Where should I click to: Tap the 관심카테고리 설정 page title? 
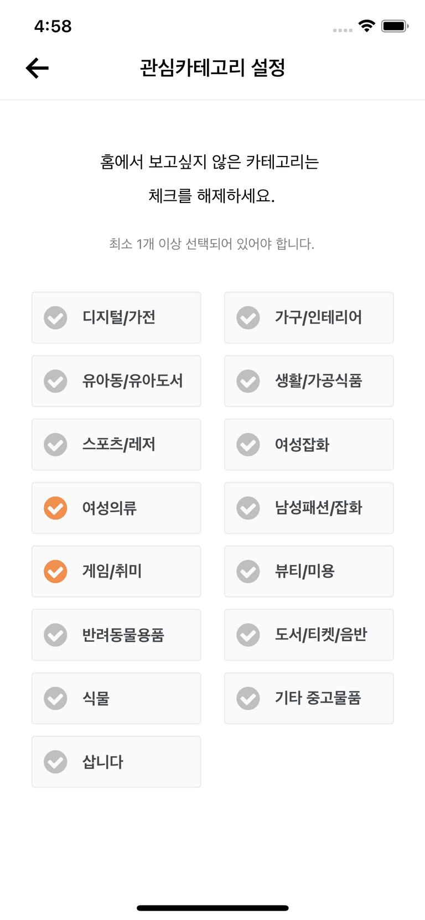[212, 68]
